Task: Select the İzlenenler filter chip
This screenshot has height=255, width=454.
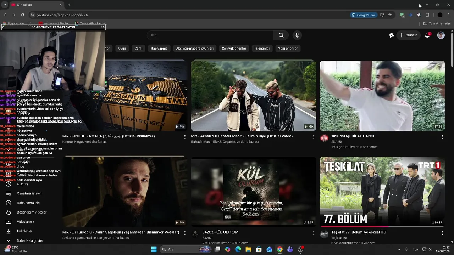Action: pyautogui.click(x=262, y=49)
